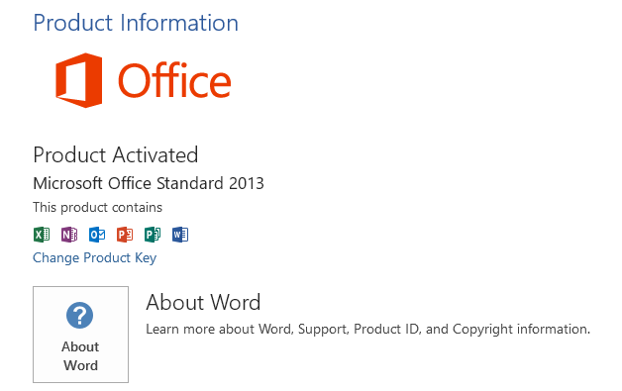Click the teal Publisher app icon

point(153,235)
